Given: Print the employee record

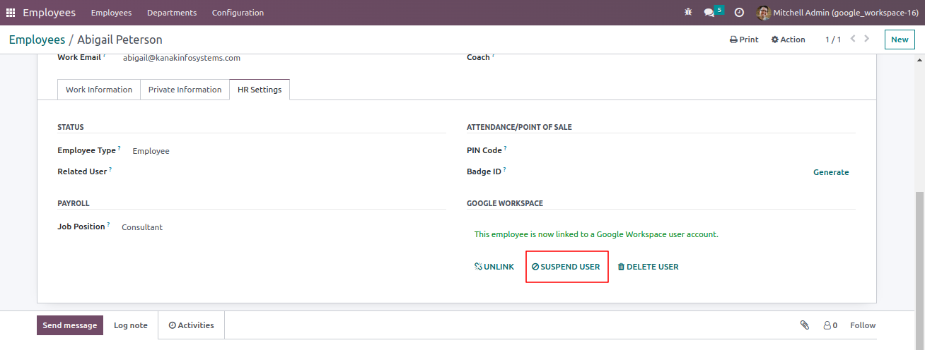Looking at the screenshot, I should tap(744, 40).
